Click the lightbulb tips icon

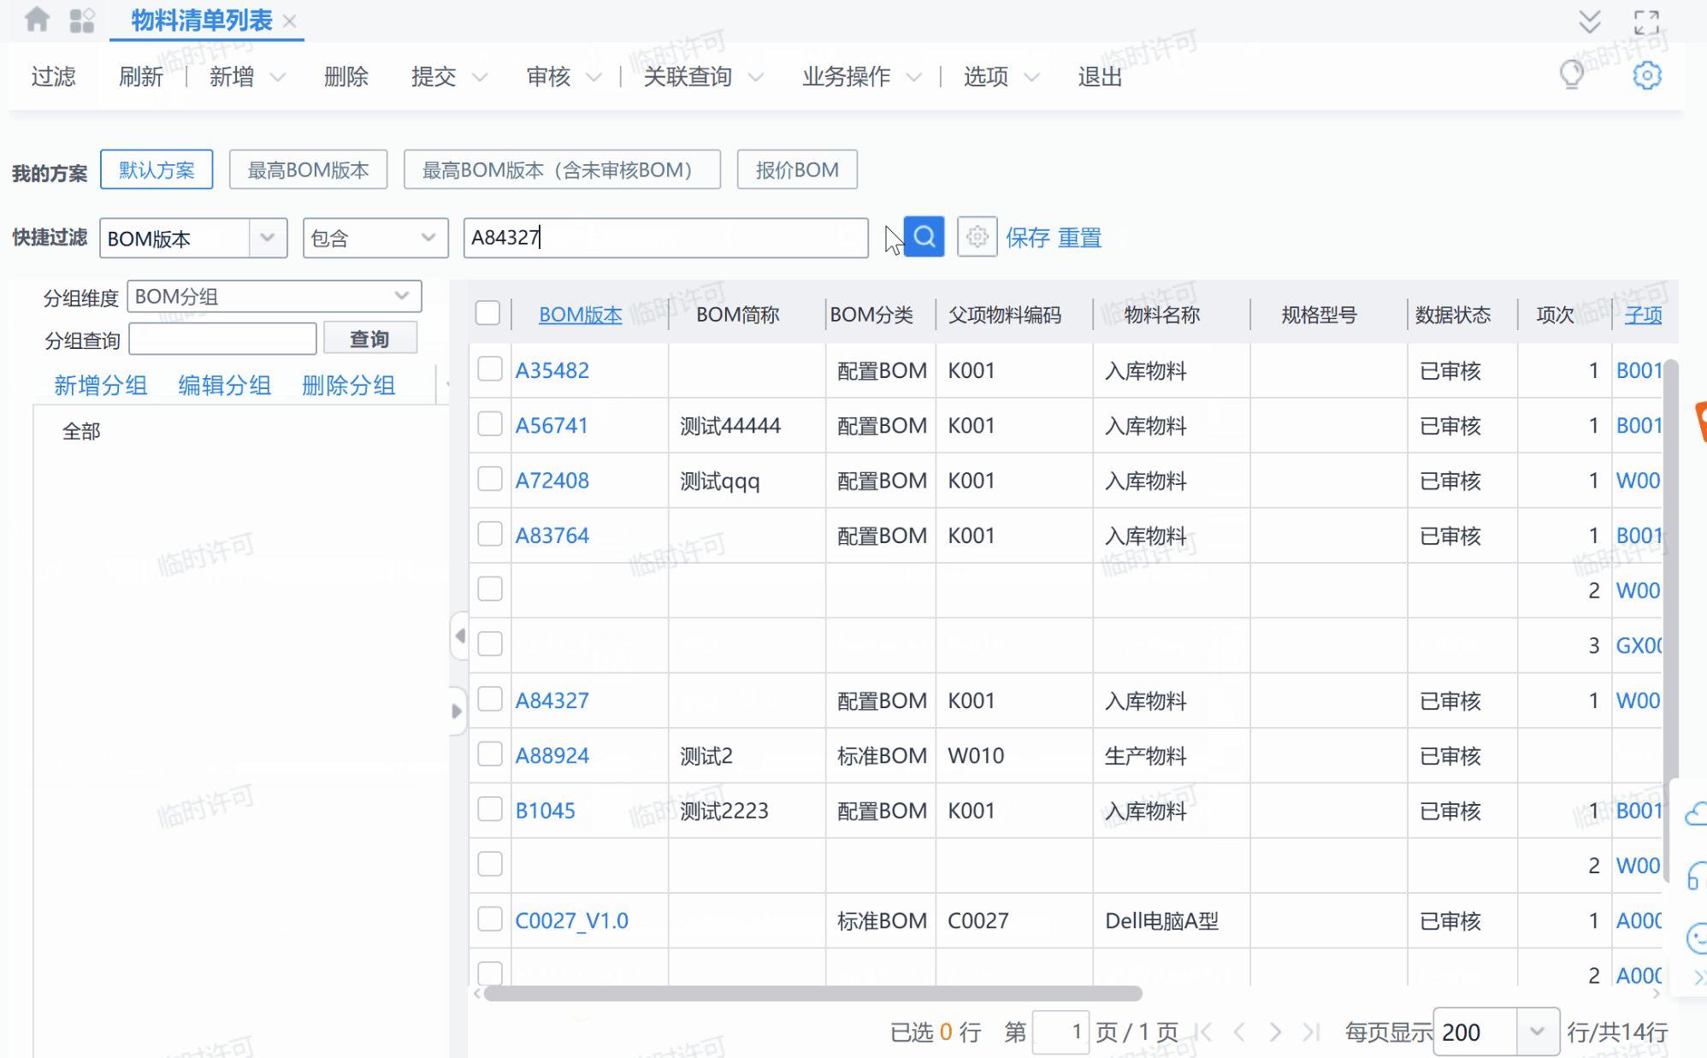point(1571,75)
